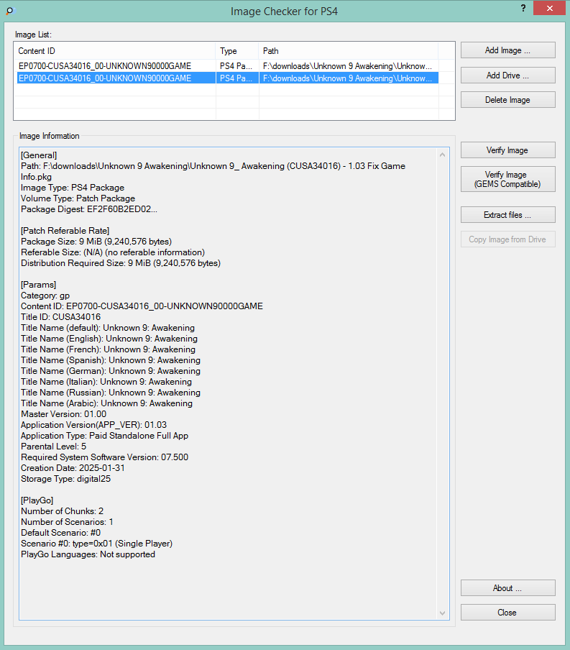Click the Creation Date: 2025-01-31 line

coord(73,468)
